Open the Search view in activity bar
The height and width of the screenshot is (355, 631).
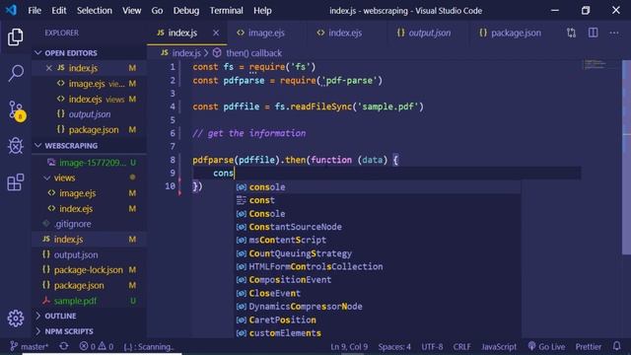pyautogui.click(x=16, y=73)
